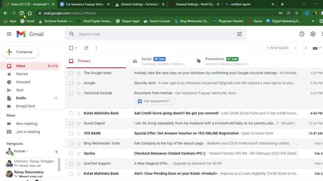This screenshot has width=323, height=181.
Task: Open the password key icon in address bar
Action: (x=281, y=13)
